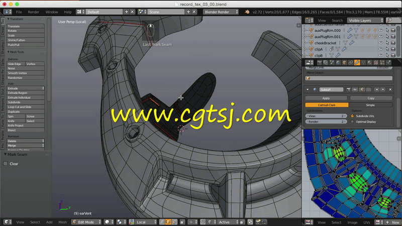
Task: Open the Object Constraints tab (chain icon)
Action: pos(350,62)
